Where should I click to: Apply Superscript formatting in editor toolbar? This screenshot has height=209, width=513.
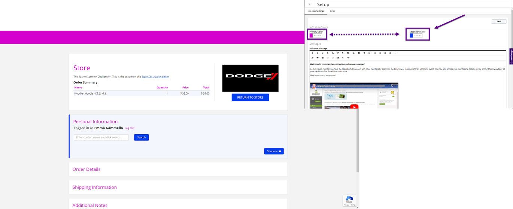coord(338,53)
